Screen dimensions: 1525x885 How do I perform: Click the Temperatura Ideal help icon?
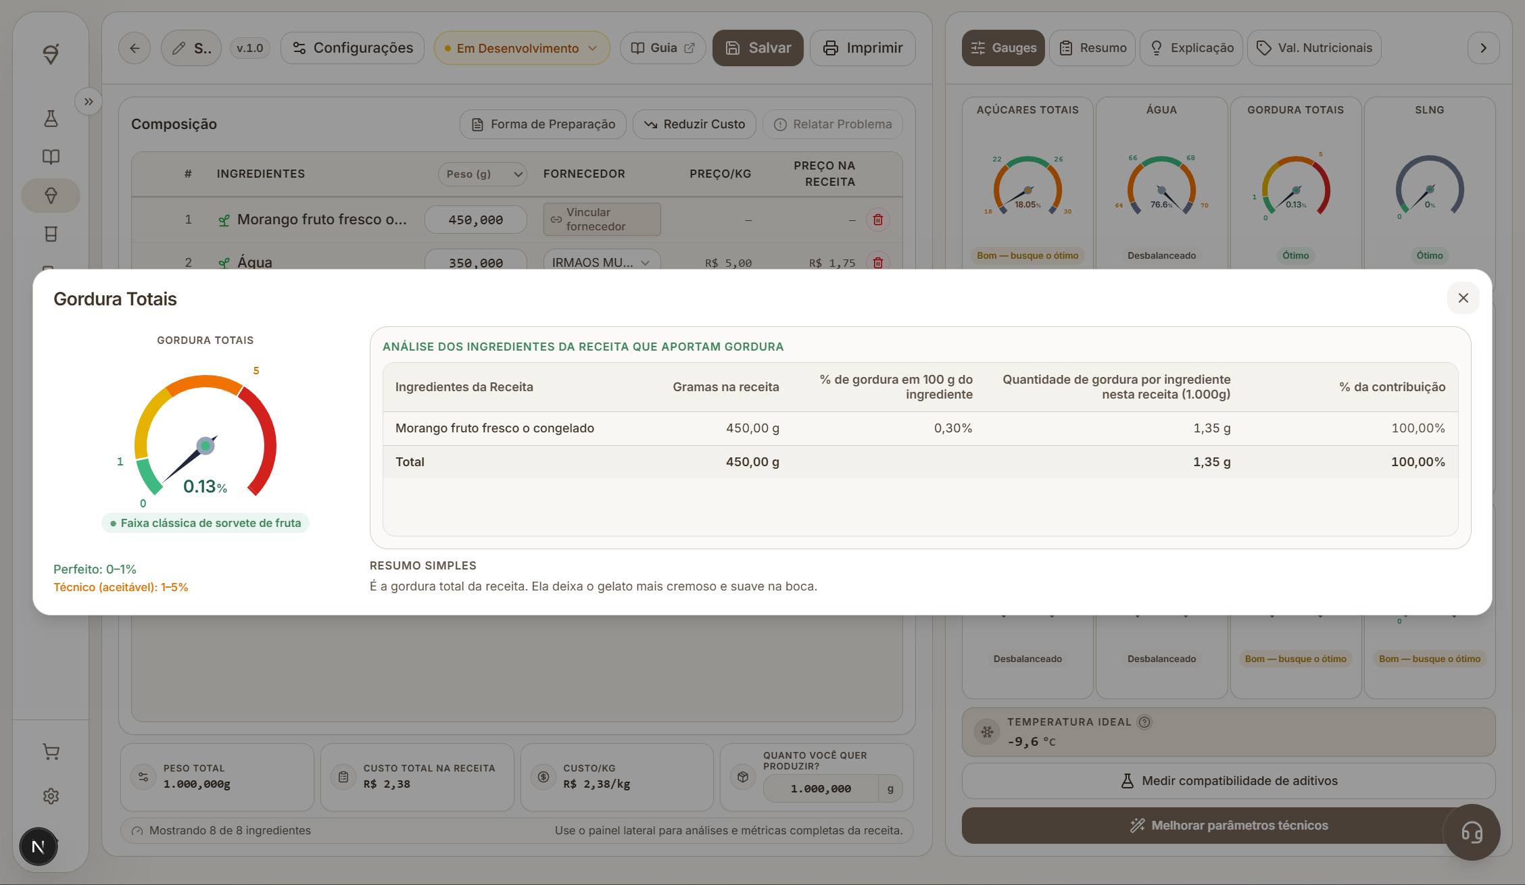tap(1144, 722)
